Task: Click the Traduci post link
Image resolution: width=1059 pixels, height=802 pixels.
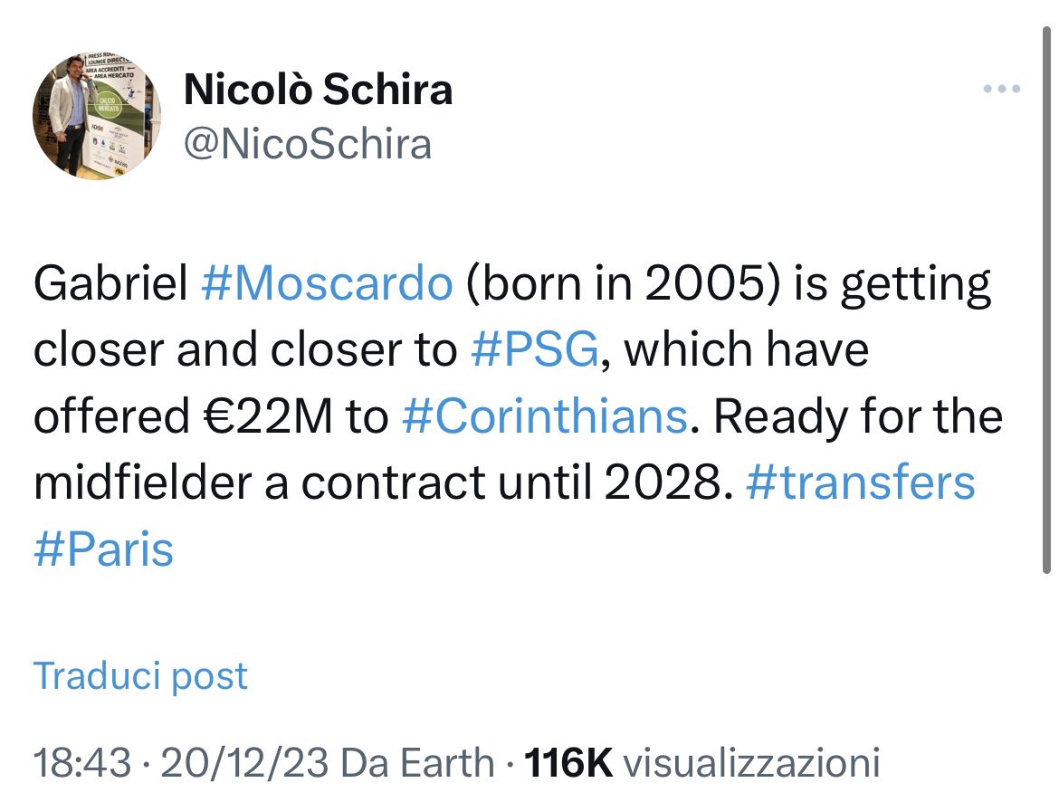Action: point(140,676)
